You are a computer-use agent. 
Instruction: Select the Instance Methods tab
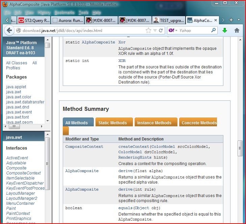154,123
